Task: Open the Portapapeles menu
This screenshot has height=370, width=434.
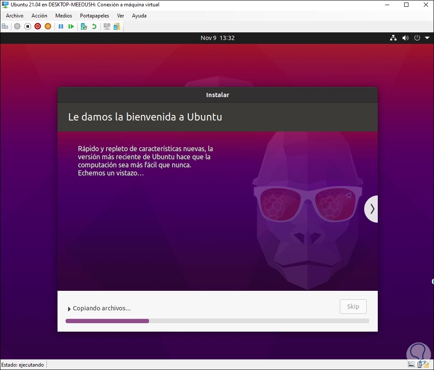Action: coord(95,16)
